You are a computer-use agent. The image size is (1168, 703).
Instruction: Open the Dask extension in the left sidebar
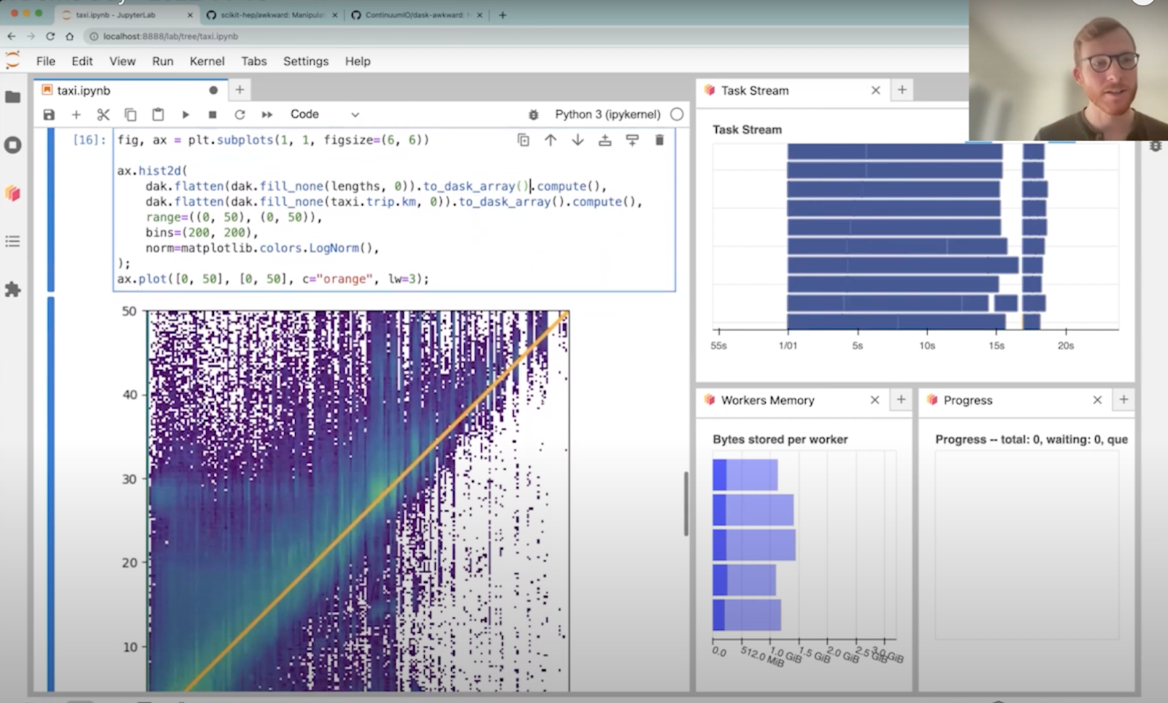(13, 193)
